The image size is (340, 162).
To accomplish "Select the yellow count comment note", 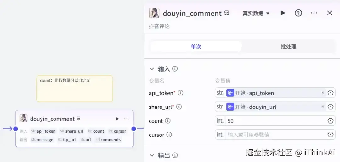I will pos(75,89).
